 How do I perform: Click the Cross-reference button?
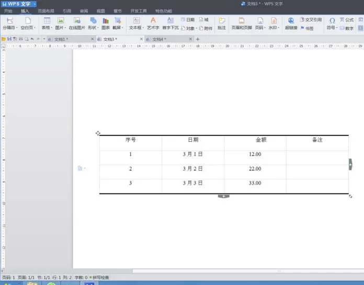[311, 20]
